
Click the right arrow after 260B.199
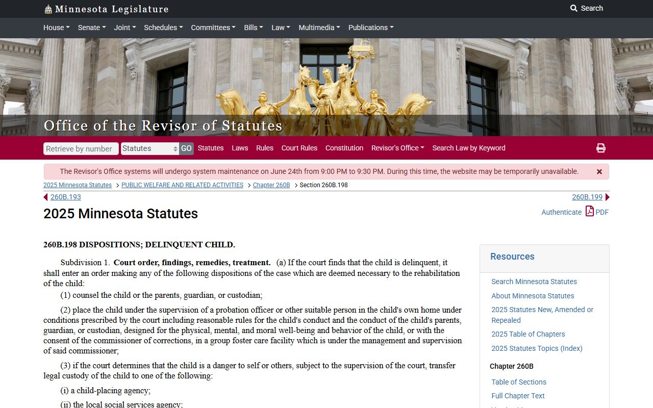tap(607, 197)
